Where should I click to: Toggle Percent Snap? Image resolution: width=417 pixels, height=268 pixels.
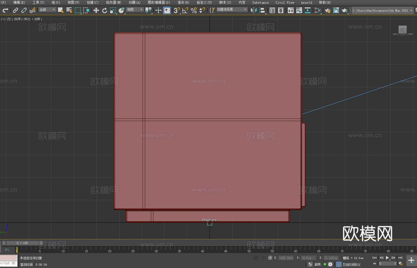194,10
